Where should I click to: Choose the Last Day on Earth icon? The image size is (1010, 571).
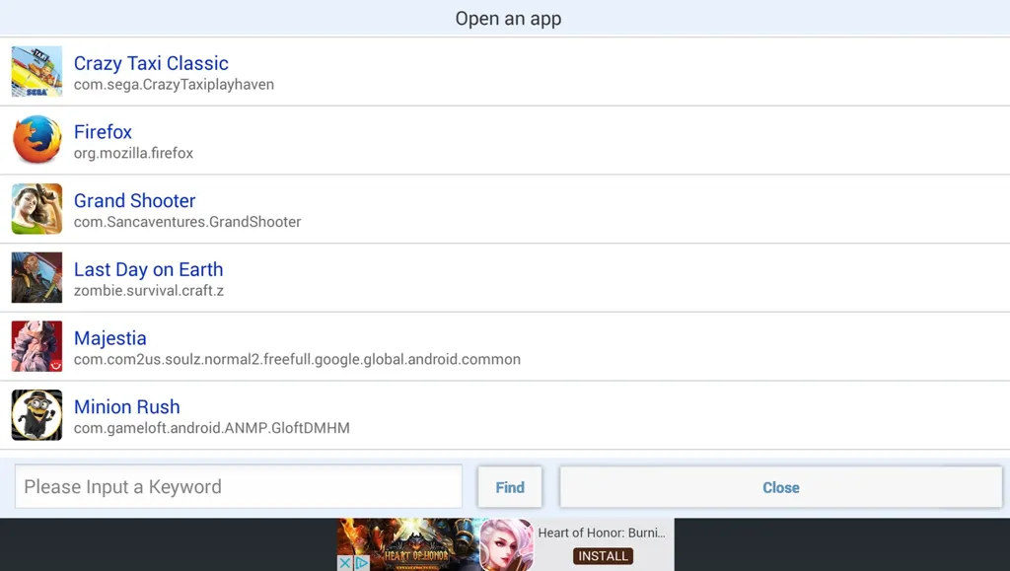(36, 277)
